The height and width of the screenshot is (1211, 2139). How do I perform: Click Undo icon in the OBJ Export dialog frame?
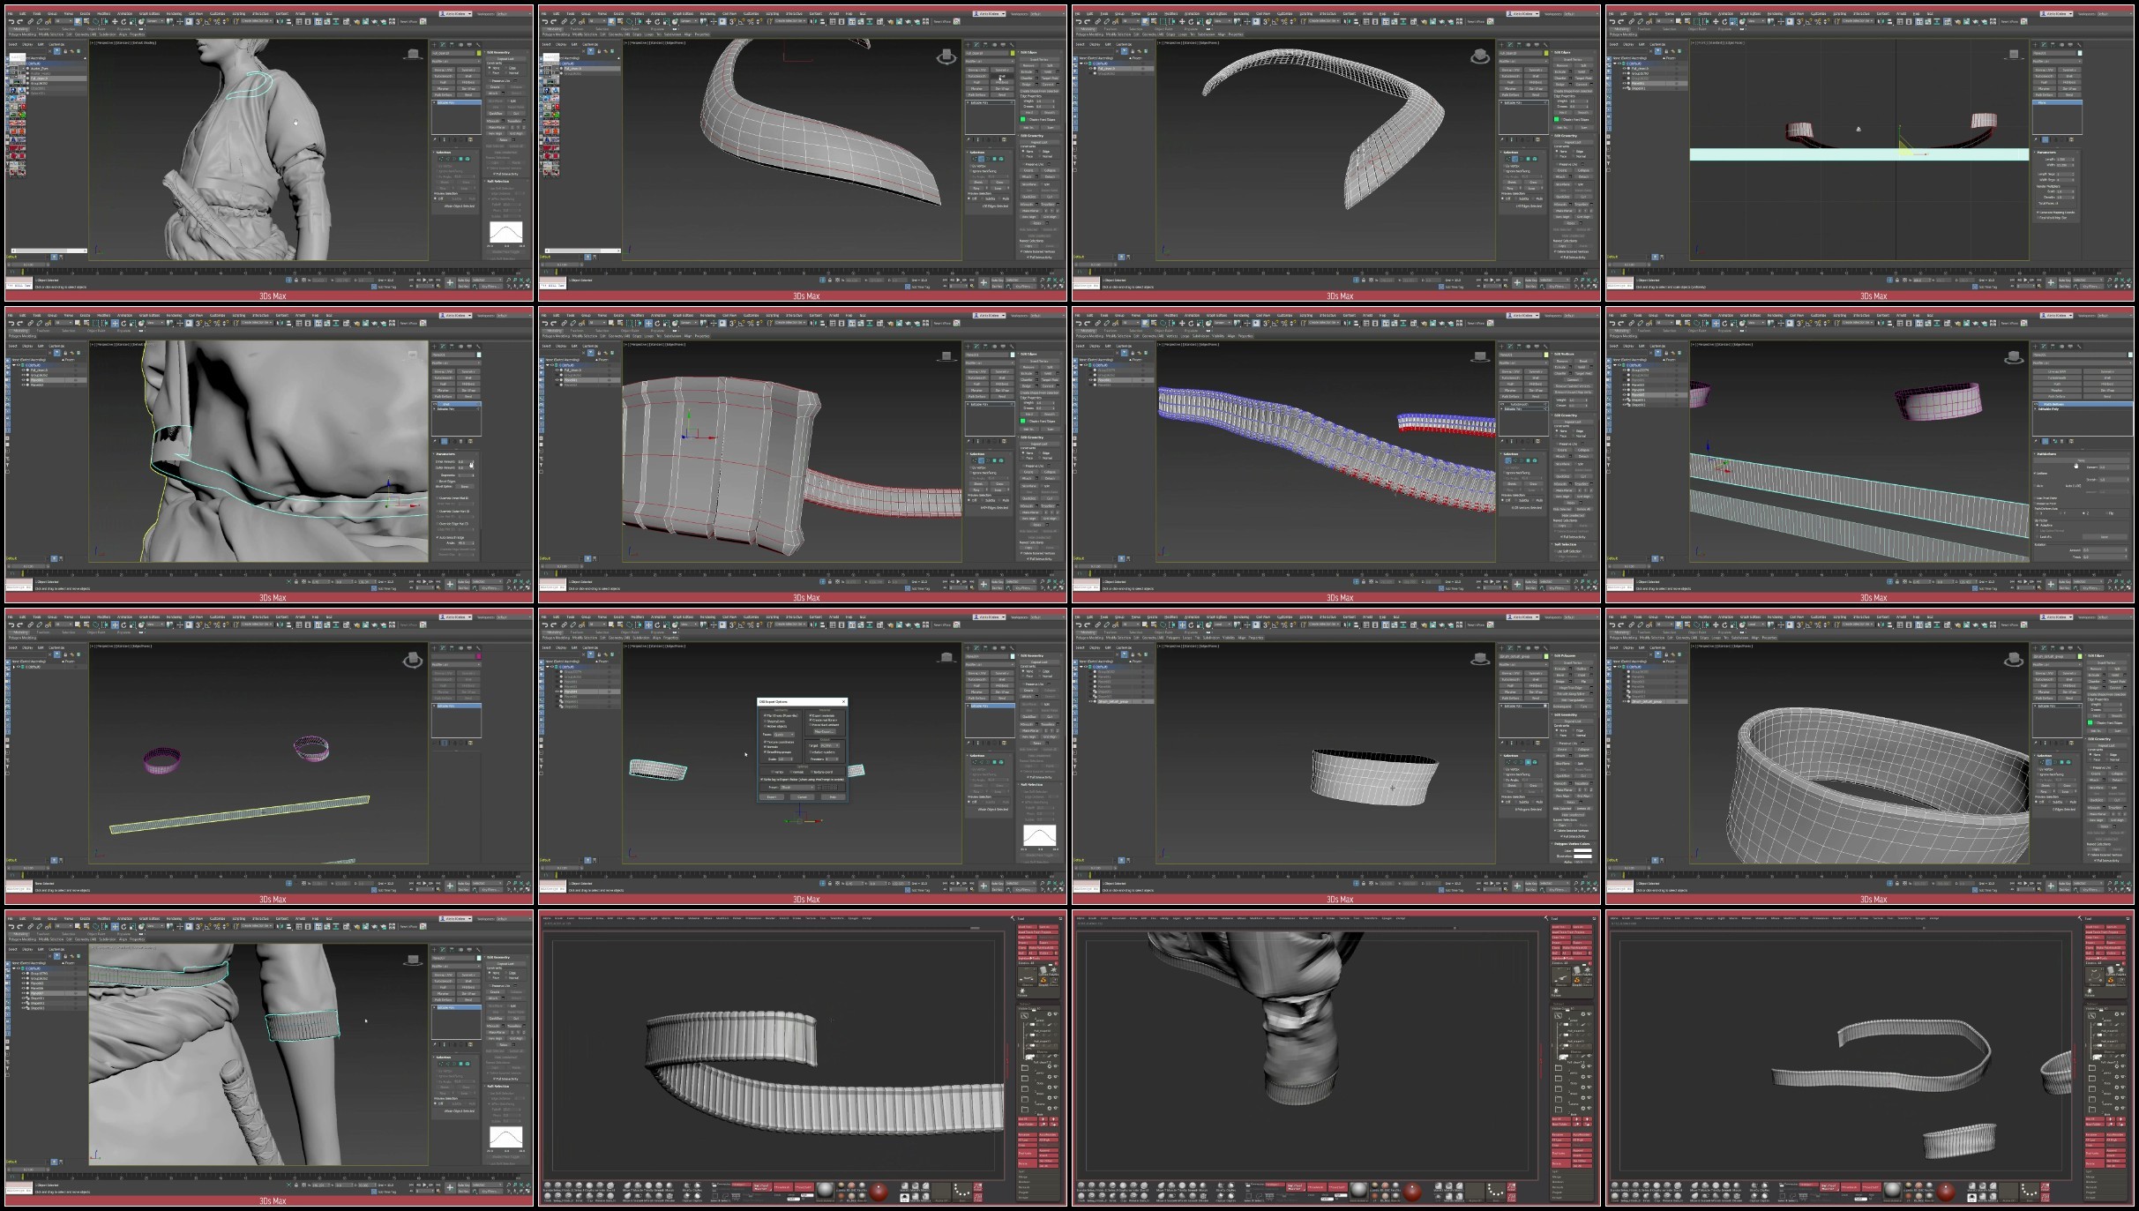[x=545, y=624]
